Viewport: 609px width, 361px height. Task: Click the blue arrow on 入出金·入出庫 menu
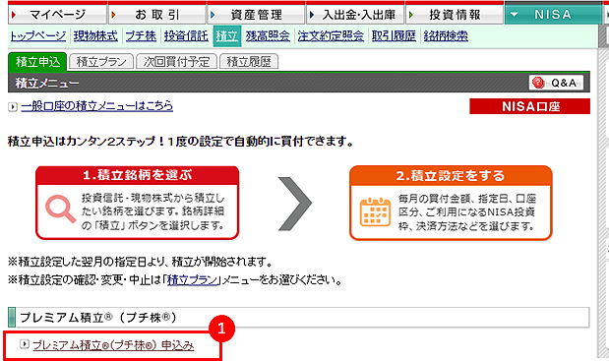tap(312, 15)
